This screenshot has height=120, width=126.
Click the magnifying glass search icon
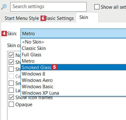point(4,7)
